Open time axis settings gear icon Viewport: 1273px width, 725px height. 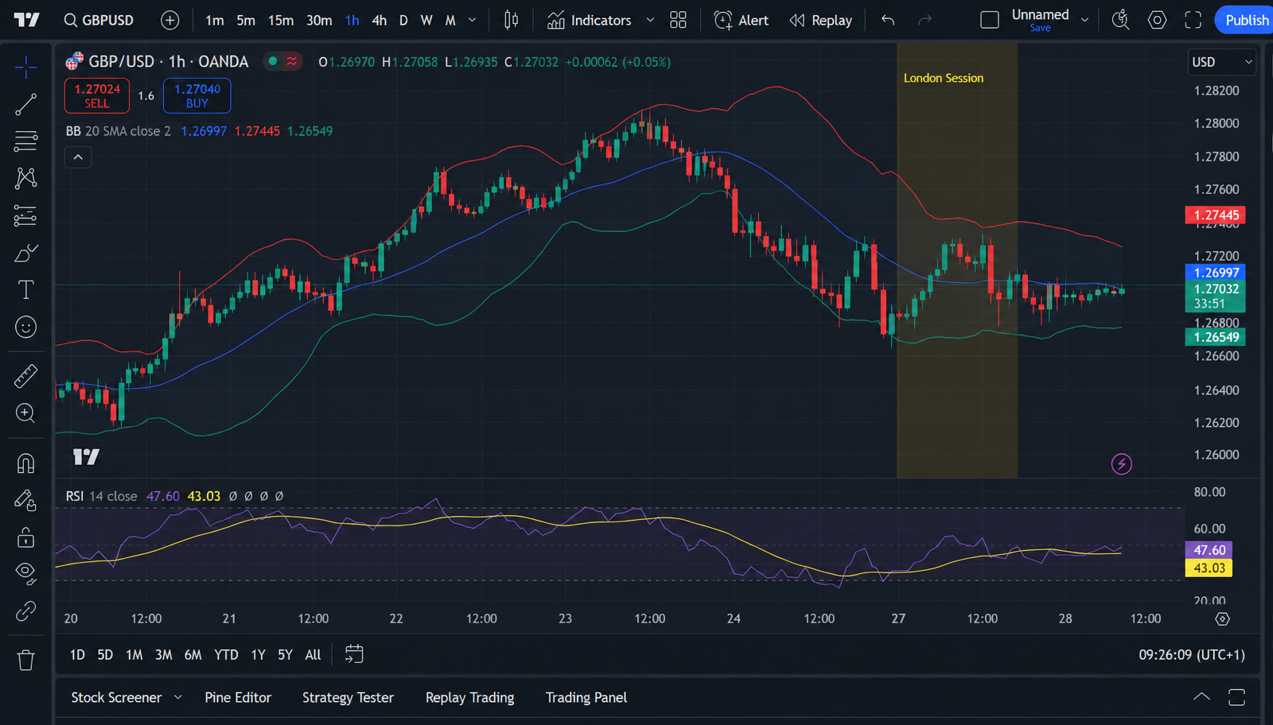tap(1222, 618)
